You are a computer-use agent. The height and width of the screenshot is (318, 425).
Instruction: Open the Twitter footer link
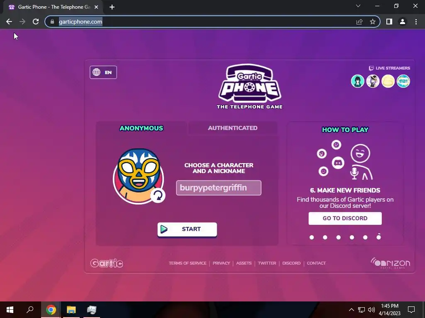267,263
